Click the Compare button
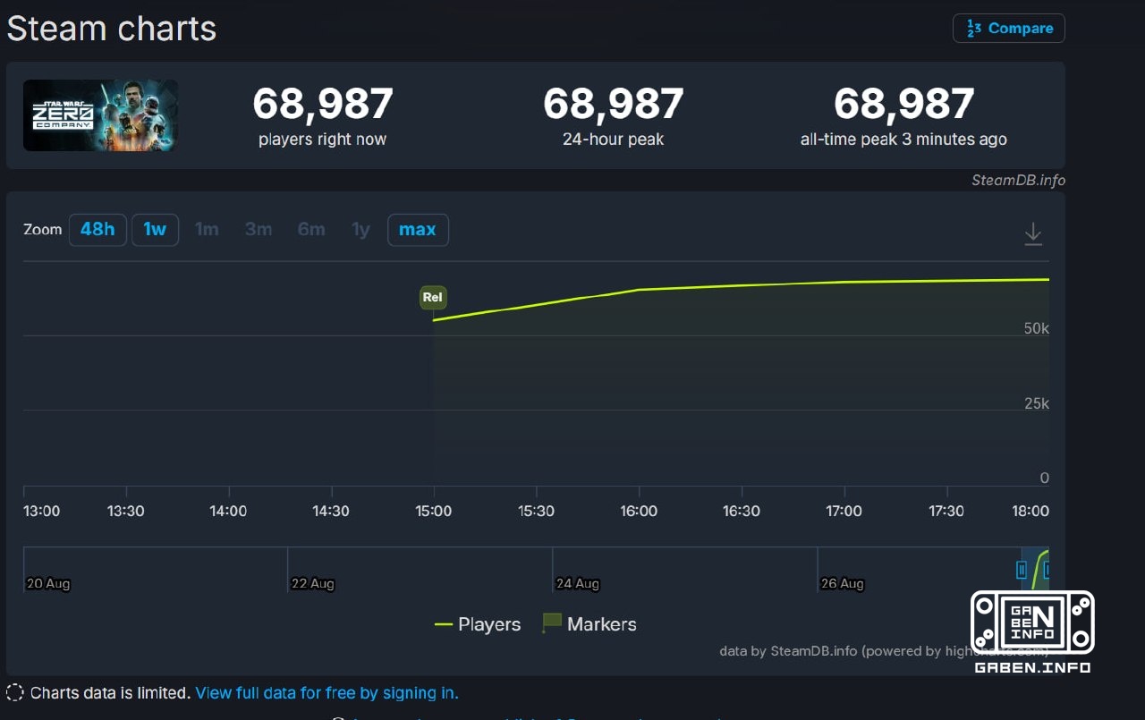 [1008, 29]
